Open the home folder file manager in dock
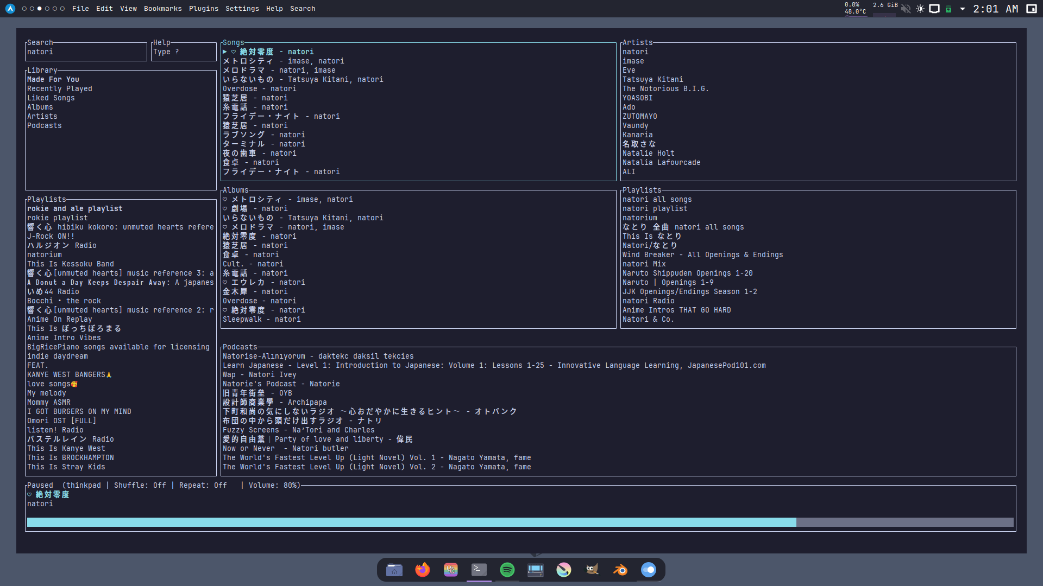1043x586 pixels. click(x=394, y=570)
